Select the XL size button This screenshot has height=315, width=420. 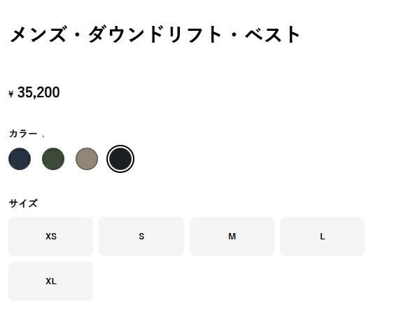[50, 281]
